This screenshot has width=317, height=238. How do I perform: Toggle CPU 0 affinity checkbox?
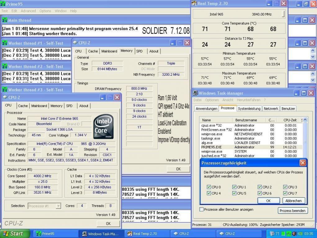[209, 187]
